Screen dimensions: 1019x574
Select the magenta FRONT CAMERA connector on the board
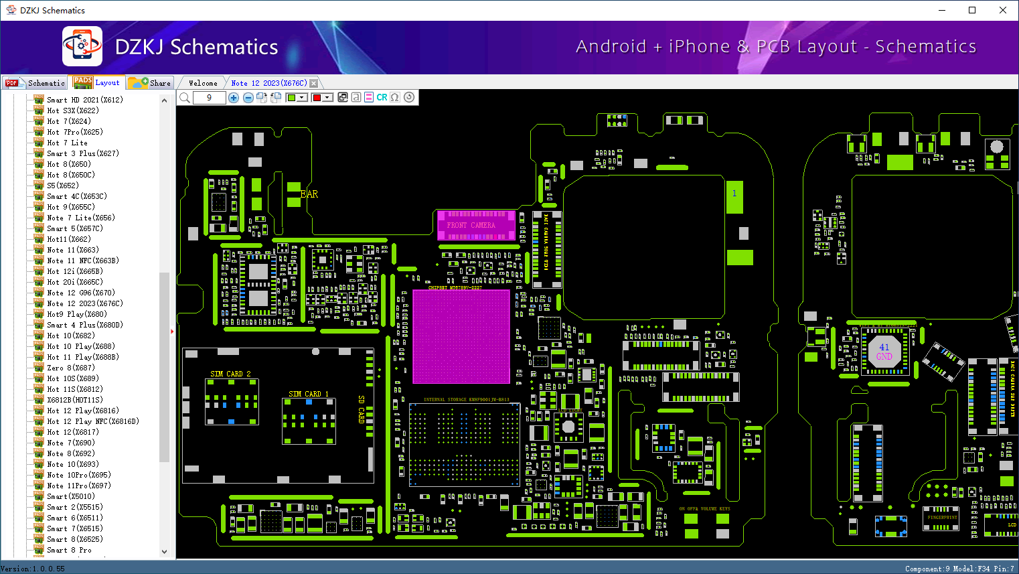pyautogui.click(x=477, y=226)
